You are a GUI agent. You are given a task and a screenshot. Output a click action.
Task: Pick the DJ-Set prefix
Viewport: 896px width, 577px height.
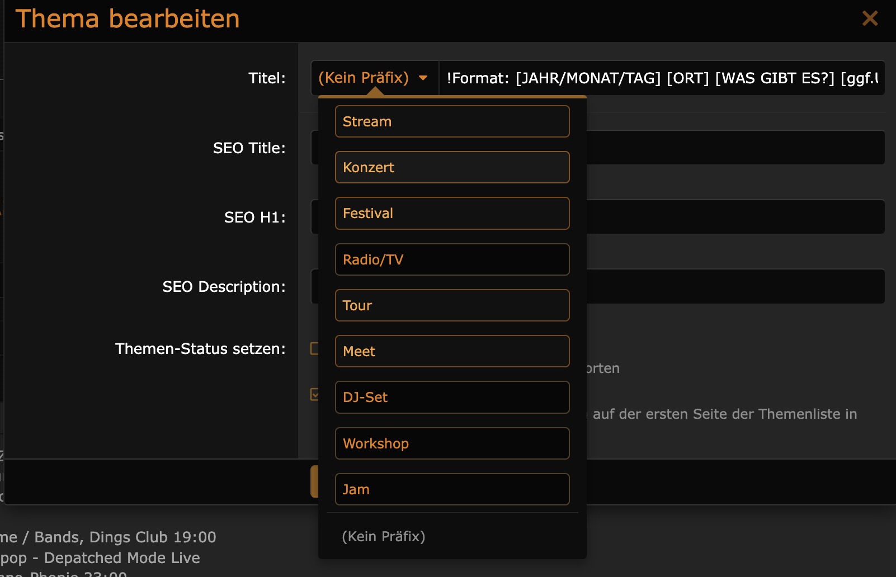[452, 397]
